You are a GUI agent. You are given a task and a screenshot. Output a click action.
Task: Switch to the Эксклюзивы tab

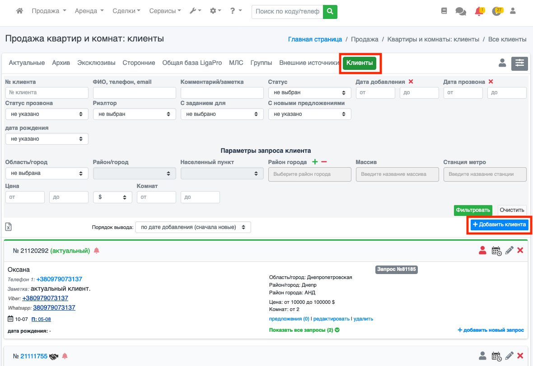point(96,63)
